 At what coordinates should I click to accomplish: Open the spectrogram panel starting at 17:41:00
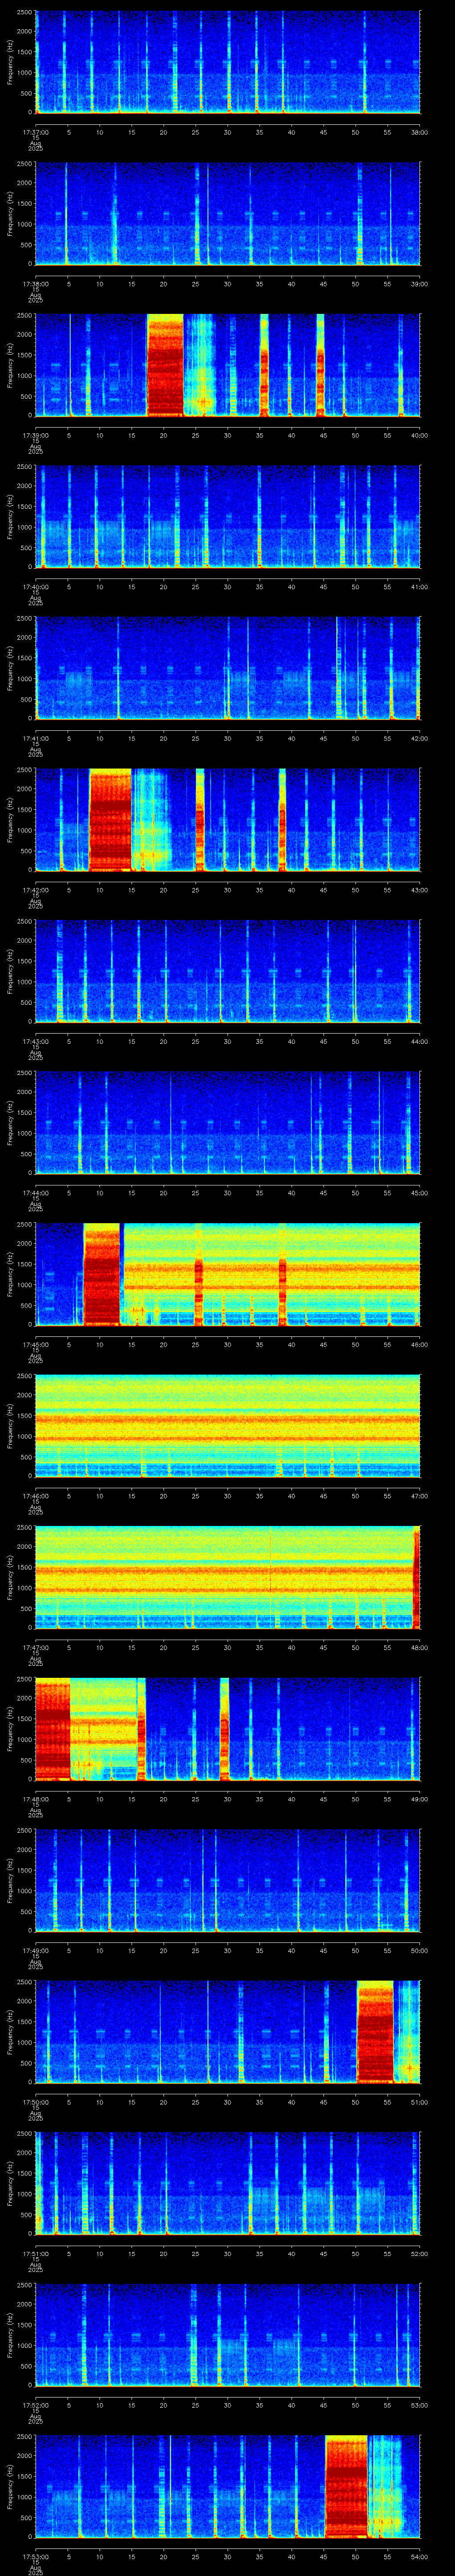point(227,668)
